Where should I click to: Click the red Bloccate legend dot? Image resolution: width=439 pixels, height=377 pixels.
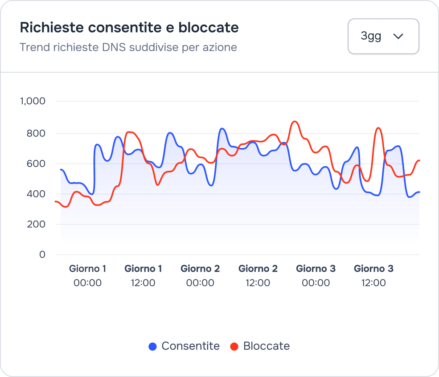(234, 347)
